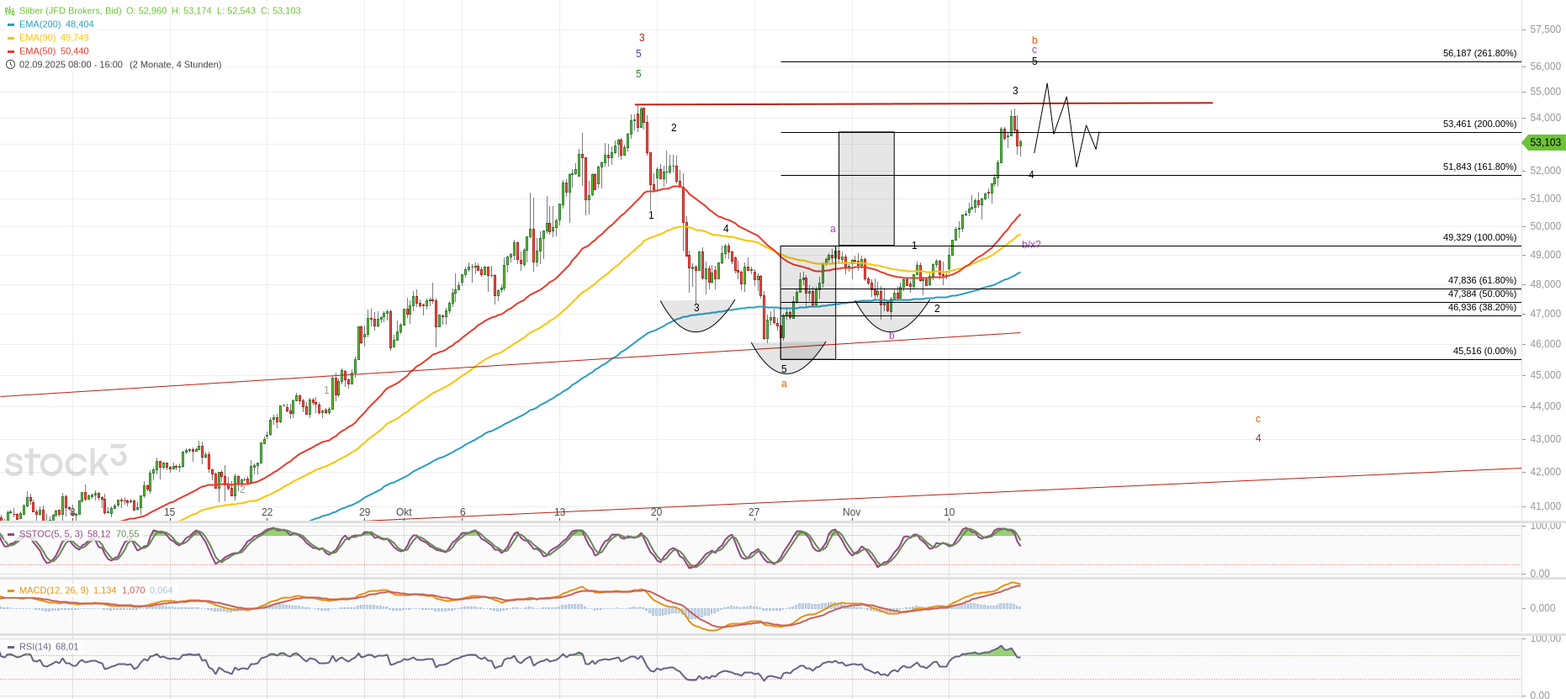Open the MACD(12, 26, 9) indicator label
The height and width of the screenshot is (699, 1566).
click(x=54, y=590)
